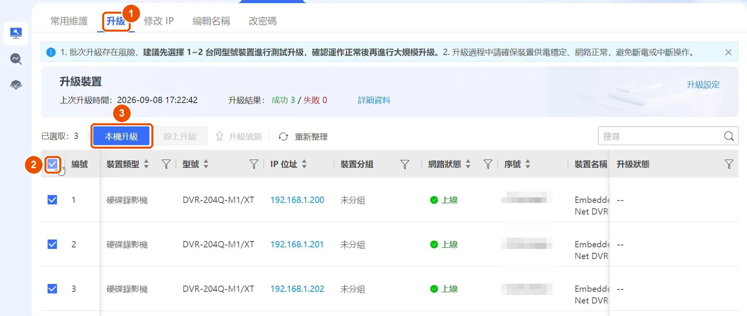Toggle the select-all checkbox in header
Screen dimensions: 747x316
tap(52, 164)
